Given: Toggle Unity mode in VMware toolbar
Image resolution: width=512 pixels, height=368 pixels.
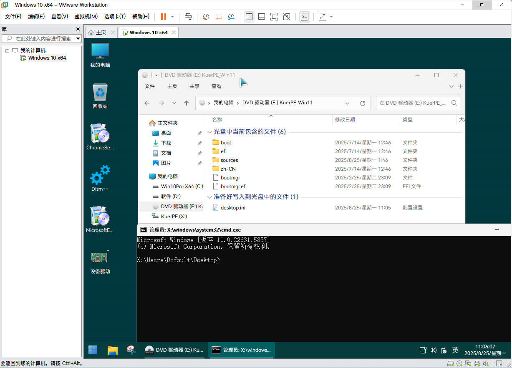Looking at the screenshot, I should [287, 17].
